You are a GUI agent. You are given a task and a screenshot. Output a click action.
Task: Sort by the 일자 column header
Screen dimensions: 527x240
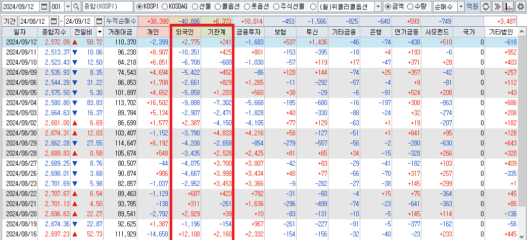click(20, 32)
